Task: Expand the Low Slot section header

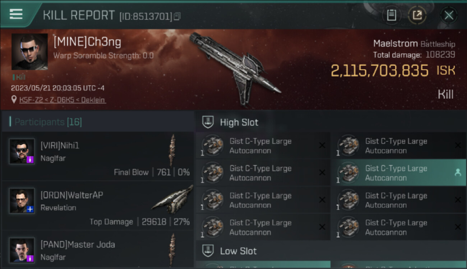Action: pyautogui.click(x=331, y=251)
